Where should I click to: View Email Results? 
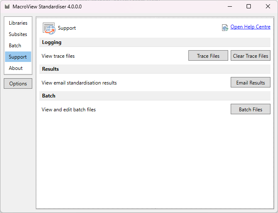coord(250,82)
